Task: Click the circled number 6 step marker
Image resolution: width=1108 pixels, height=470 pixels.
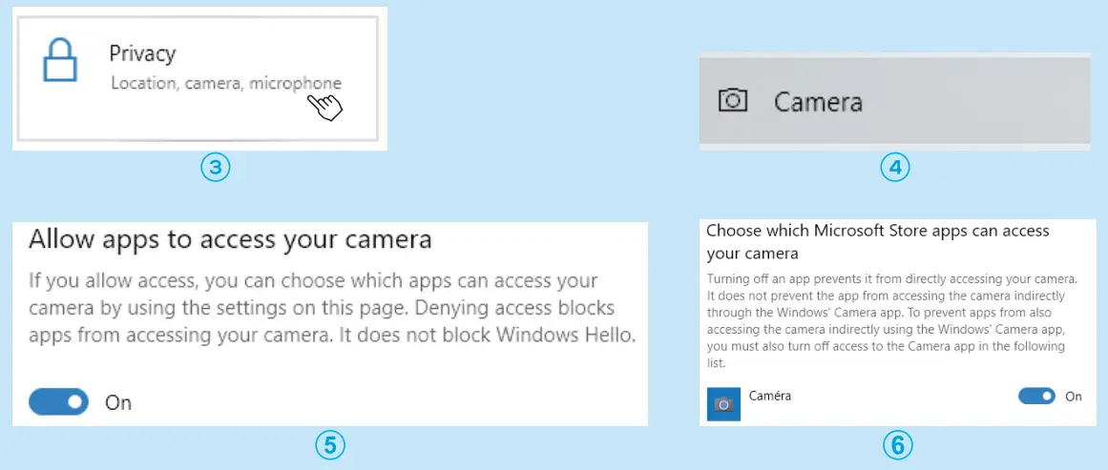Action: tap(897, 444)
